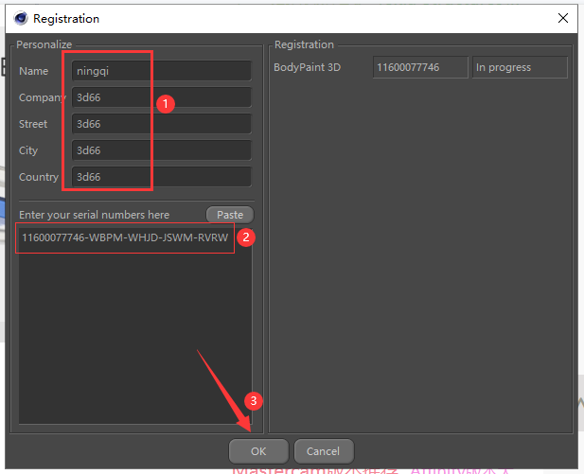Click the In progress status field
The width and height of the screenshot is (584, 474).
pos(520,67)
